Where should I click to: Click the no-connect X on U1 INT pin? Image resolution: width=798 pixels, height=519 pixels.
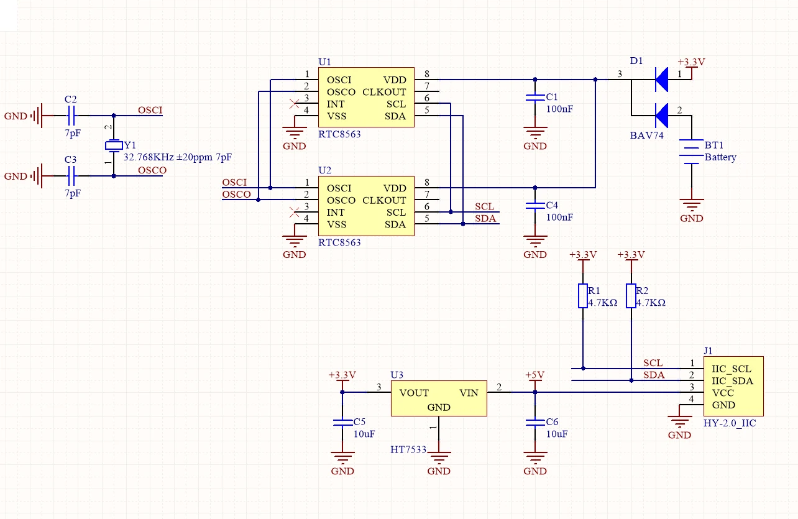(x=295, y=104)
